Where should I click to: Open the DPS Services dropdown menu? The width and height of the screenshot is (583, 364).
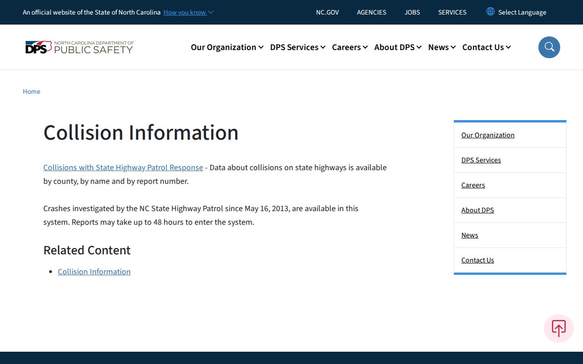tap(297, 47)
